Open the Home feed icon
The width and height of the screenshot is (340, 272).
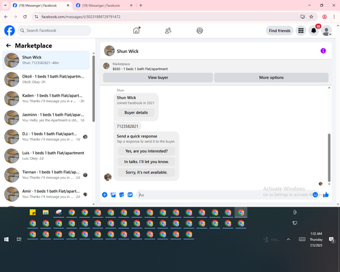tap(136, 31)
